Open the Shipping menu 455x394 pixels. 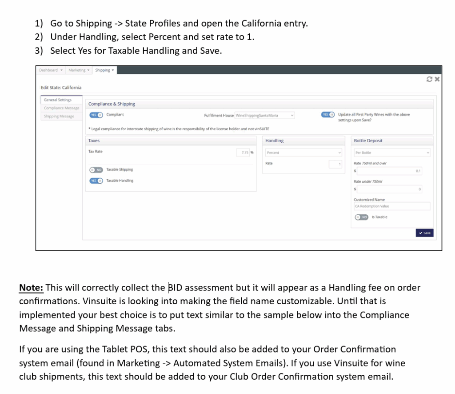click(x=104, y=70)
